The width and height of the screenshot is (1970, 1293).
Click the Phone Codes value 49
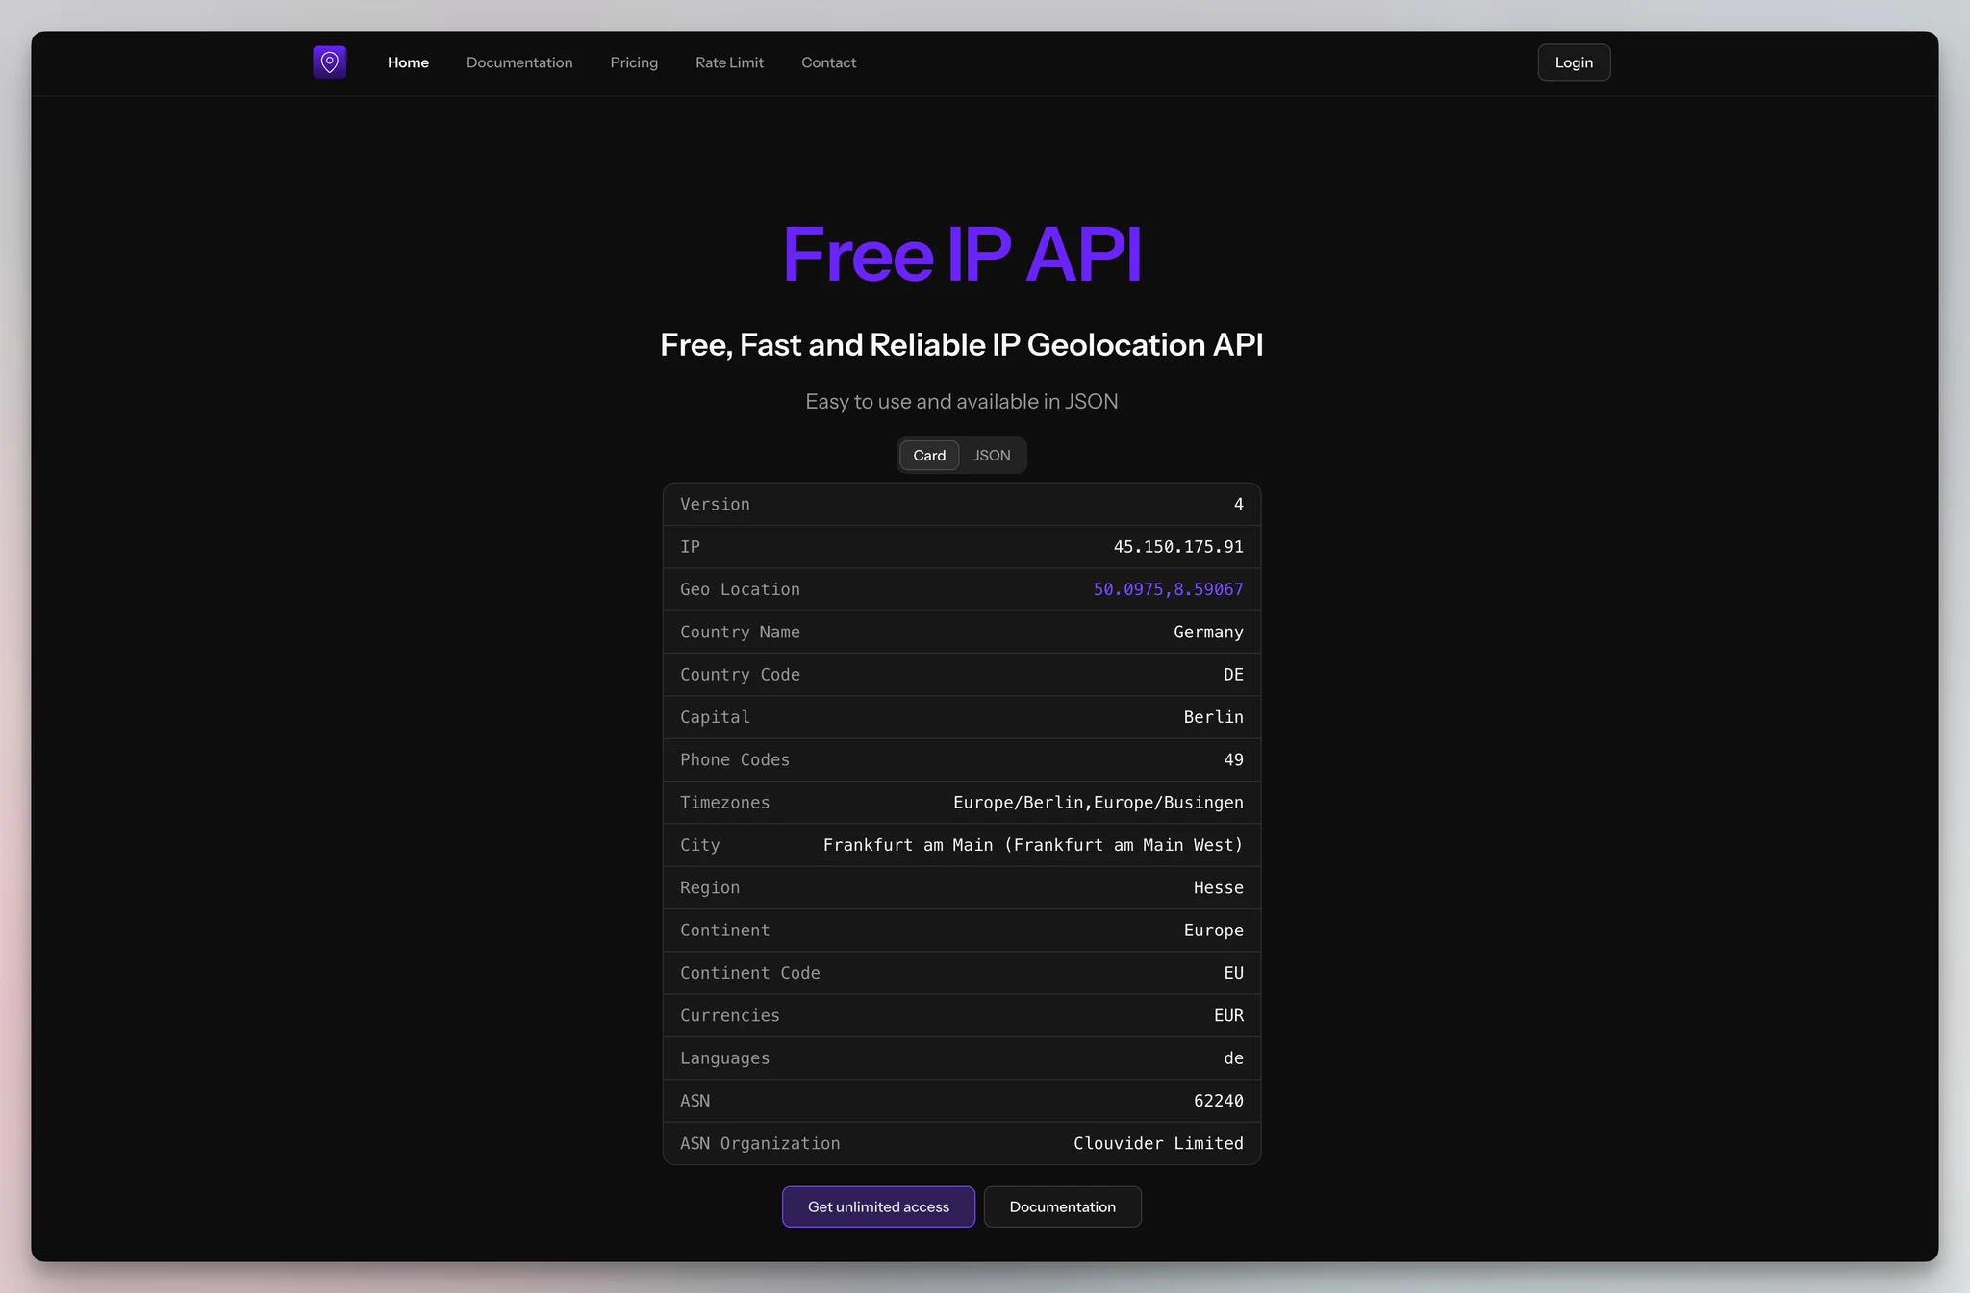(1233, 759)
